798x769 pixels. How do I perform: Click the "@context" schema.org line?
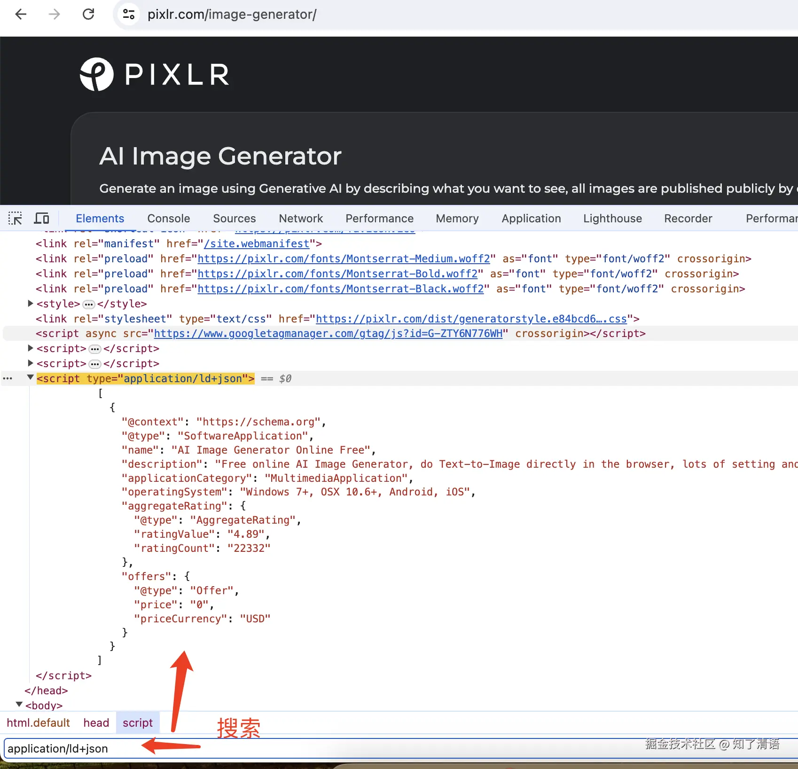pyautogui.click(x=224, y=422)
